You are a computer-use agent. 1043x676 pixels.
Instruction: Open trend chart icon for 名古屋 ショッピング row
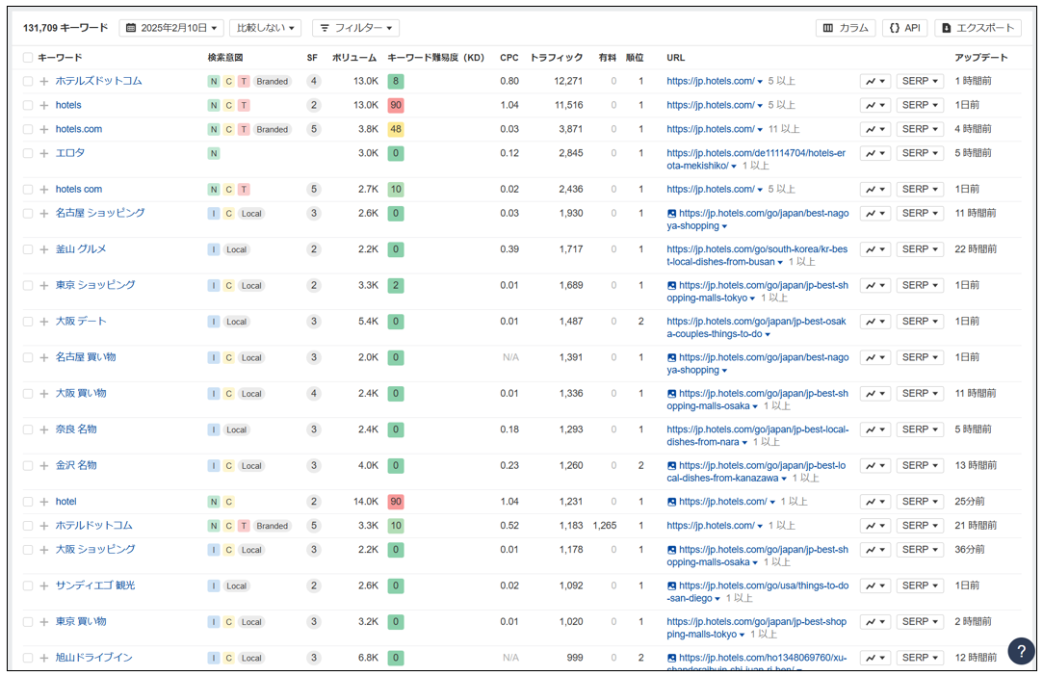point(874,214)
